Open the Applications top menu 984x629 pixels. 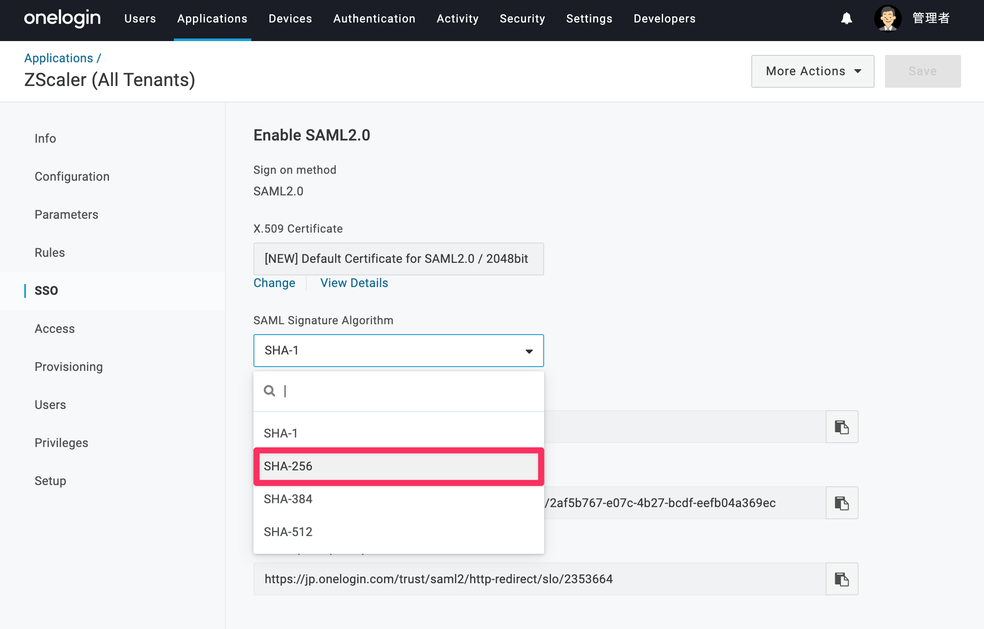(212, 19)
